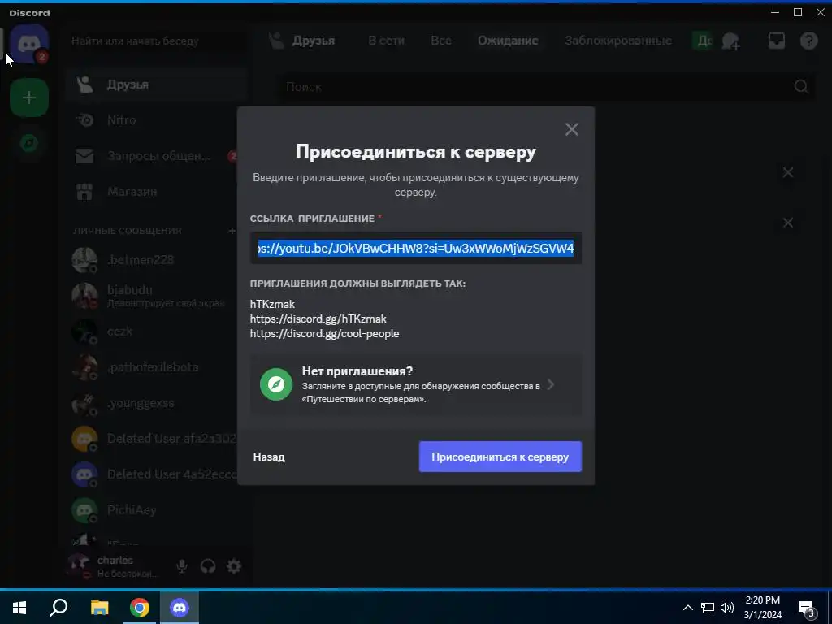Image resolution: width=832 pixels, height=624 pixels.
Task: Open the direct message with bjabudu
Action: click(x=157, y=296)
